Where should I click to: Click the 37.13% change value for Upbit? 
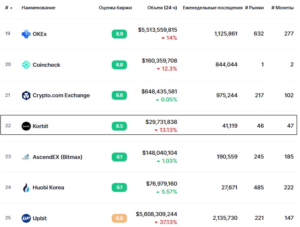pyautogui.click(x=168, y=222)
